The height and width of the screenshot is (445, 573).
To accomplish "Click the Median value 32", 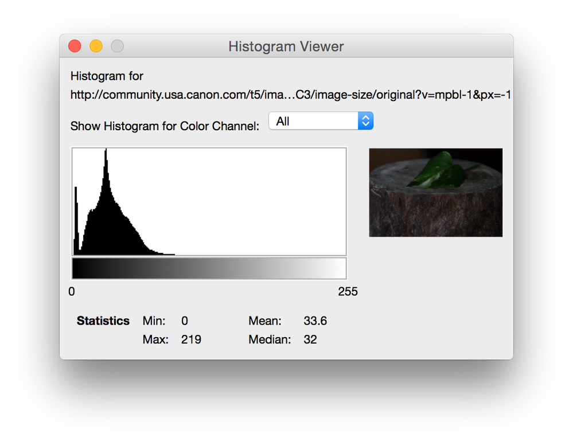I will pyautogui.click(x=310, y=339).
